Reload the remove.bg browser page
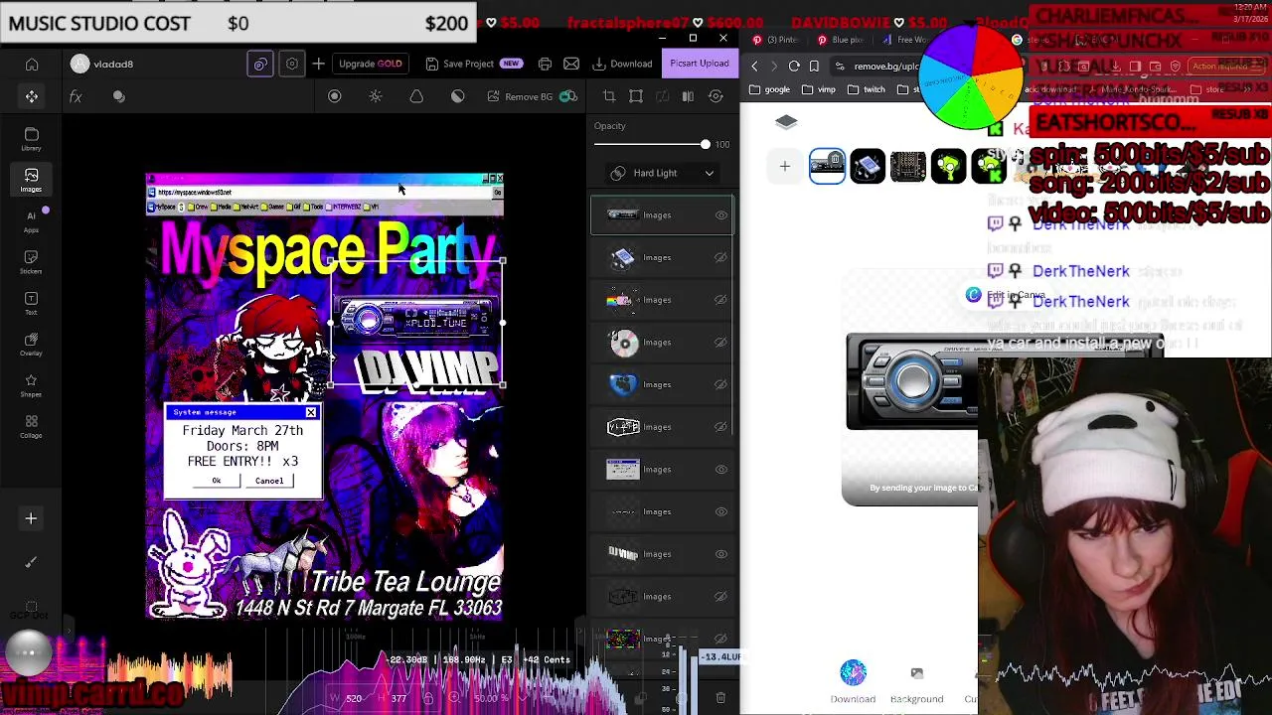The image size is (1272, 715). [794, 67]
